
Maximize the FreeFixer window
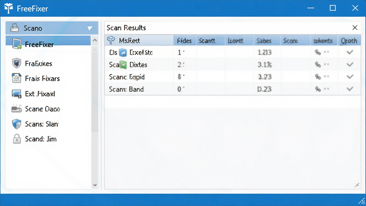333,8
